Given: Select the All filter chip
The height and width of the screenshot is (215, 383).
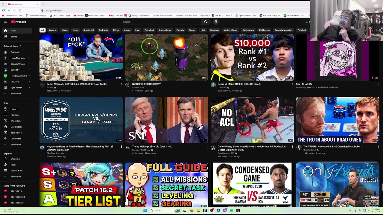Looking at the screenshot, I should coord(42,30).
